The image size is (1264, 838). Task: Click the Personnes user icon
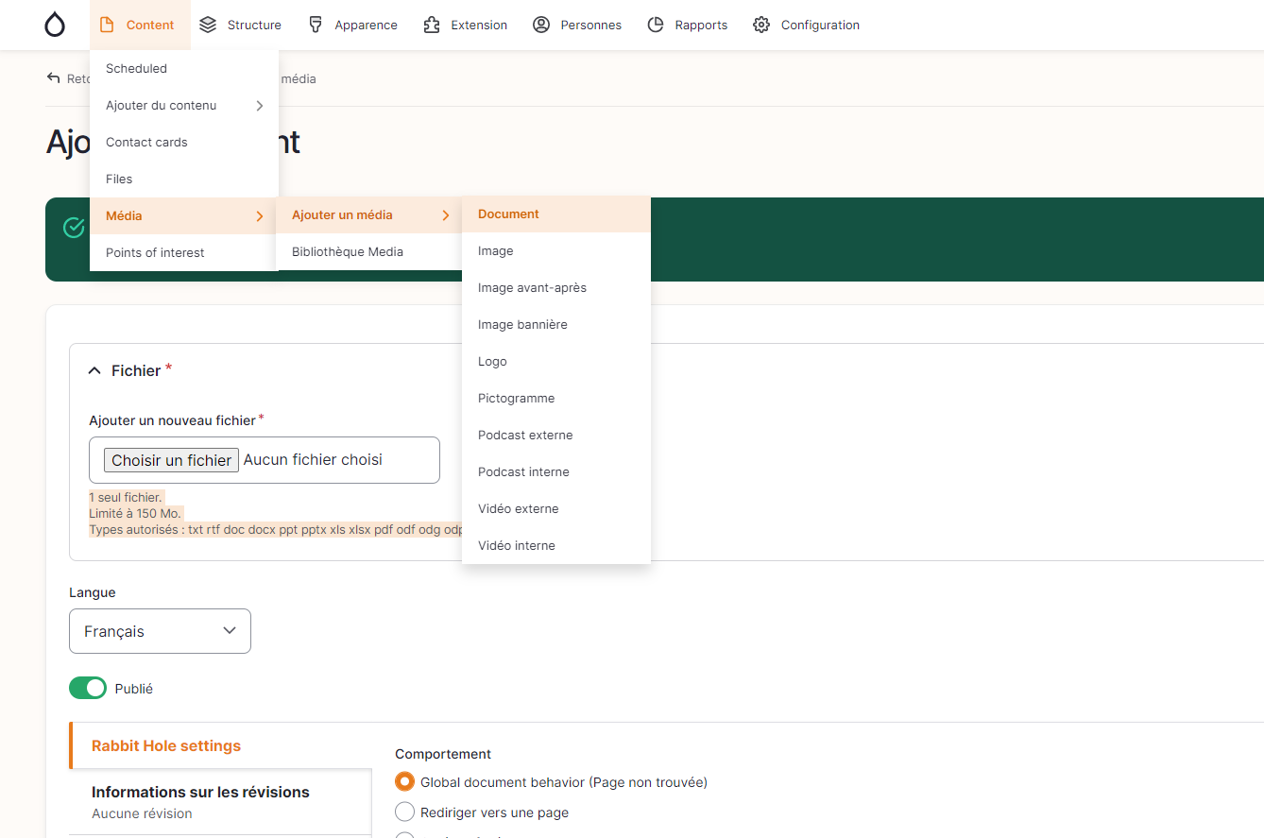pyautogui.click(x=541, y=26)
